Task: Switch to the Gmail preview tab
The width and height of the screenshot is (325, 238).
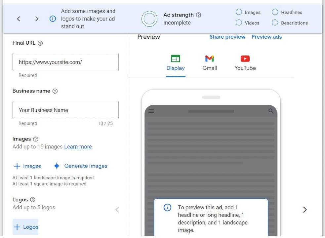Action: 210,63
